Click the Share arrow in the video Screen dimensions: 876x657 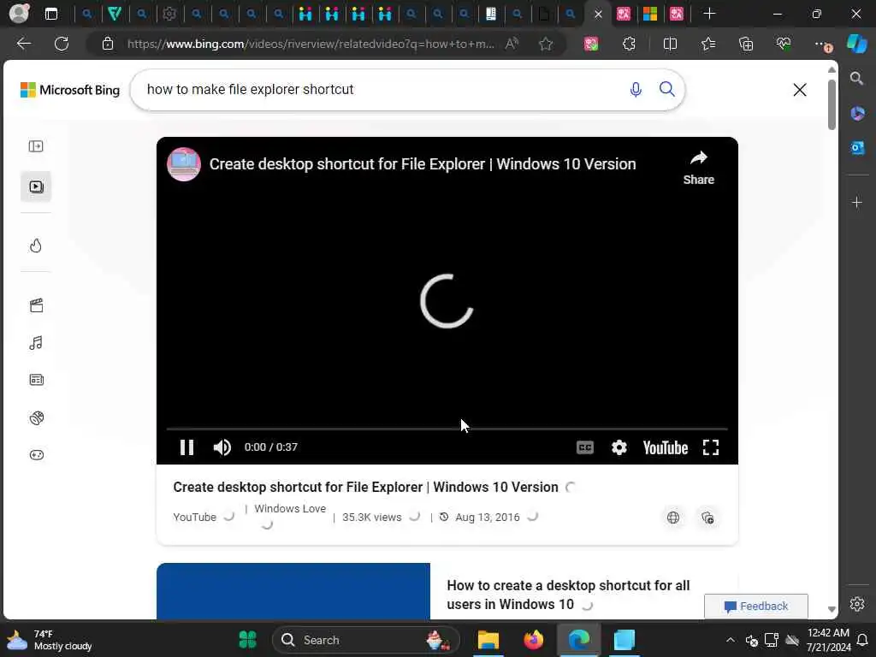(698, 168)
